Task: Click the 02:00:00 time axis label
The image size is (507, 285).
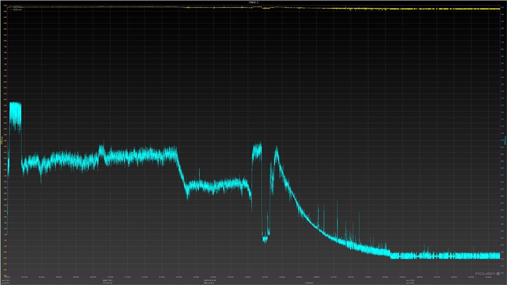Action: click(213, 277)
